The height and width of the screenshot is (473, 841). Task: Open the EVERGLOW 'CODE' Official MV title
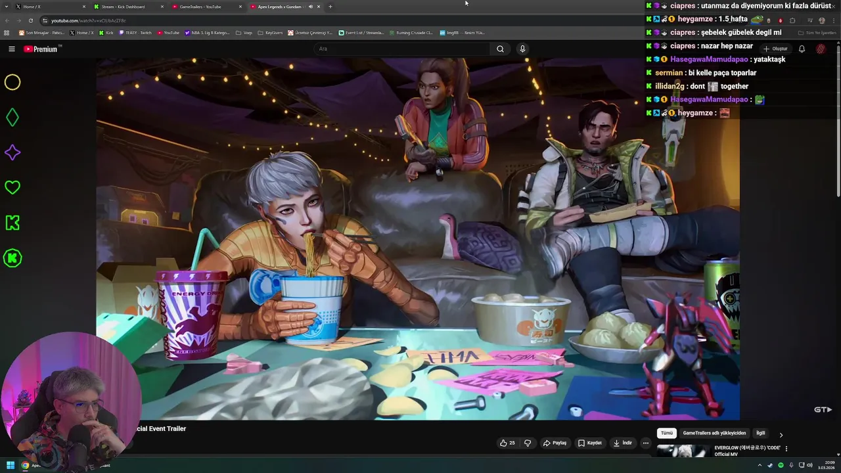click(x=748, y=451)
